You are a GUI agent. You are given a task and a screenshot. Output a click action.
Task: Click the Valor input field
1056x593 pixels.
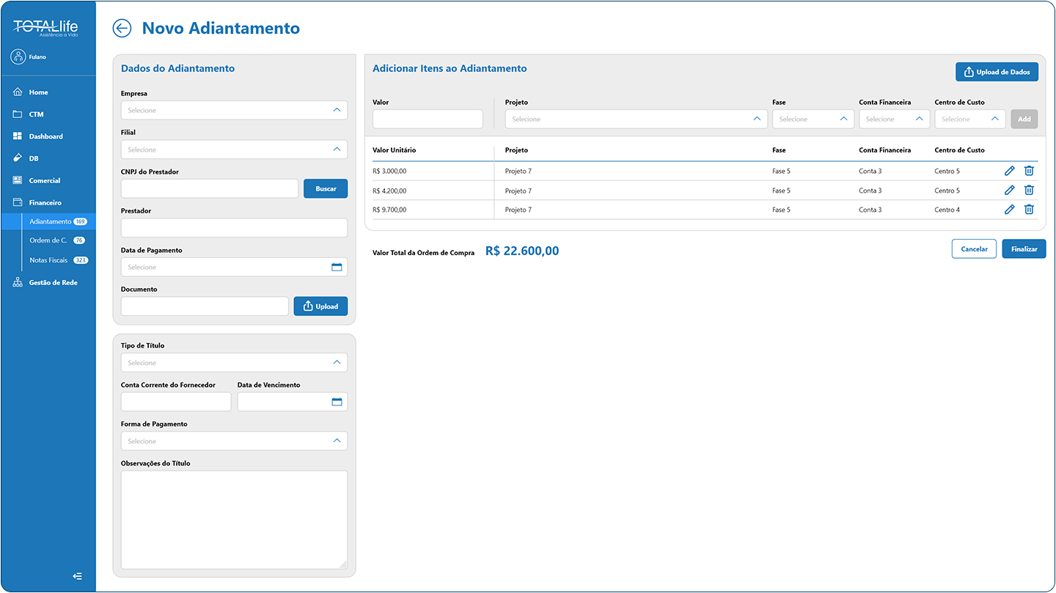[428, 119]
